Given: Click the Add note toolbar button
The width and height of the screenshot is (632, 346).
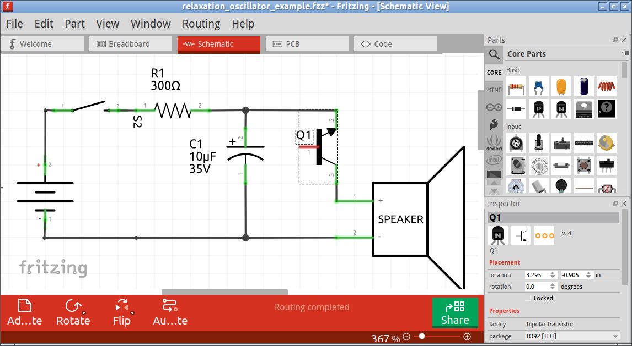Looking at the screenshot, I should click(x=25, y=312).
